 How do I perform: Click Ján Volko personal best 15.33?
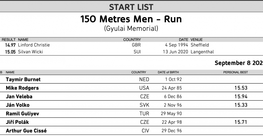[241, 105]
